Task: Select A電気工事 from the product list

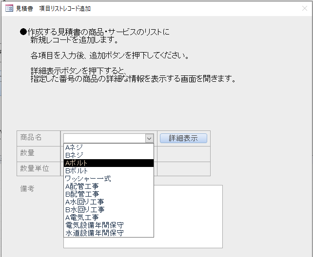Action: point(108,218)
